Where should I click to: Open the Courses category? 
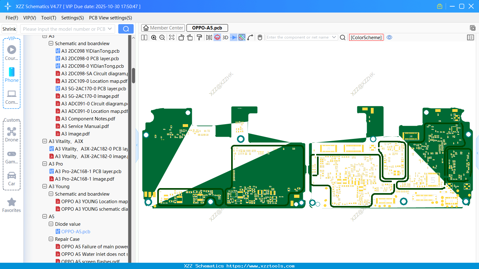(x=12, y=53)
